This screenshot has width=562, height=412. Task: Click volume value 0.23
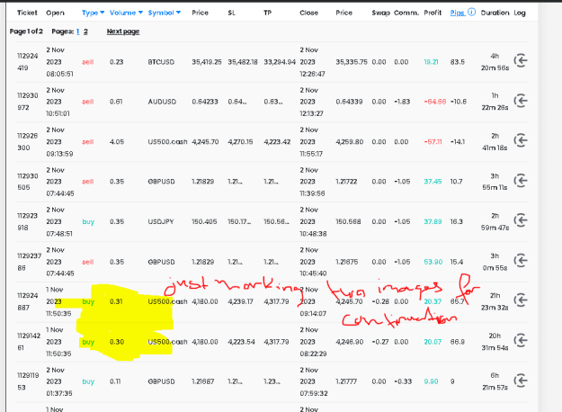click(117, 62)
